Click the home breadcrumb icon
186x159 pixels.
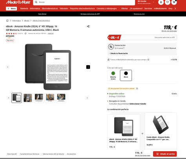tap(7, 21)
